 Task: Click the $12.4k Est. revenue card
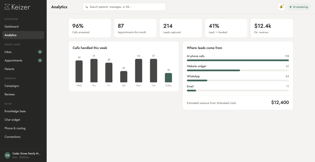(x=272, y=28)
